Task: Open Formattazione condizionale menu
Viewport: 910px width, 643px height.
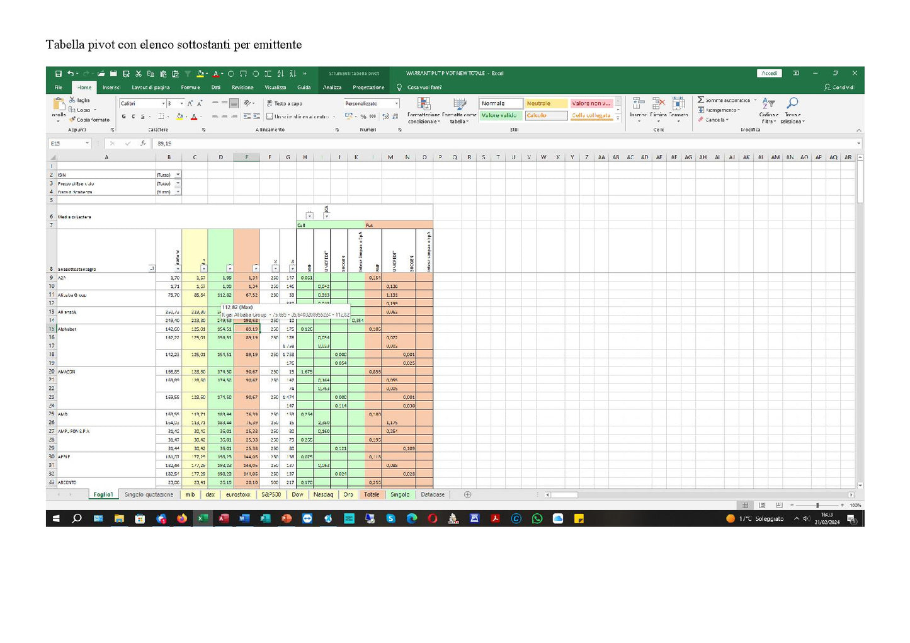Action: [423, 110]
